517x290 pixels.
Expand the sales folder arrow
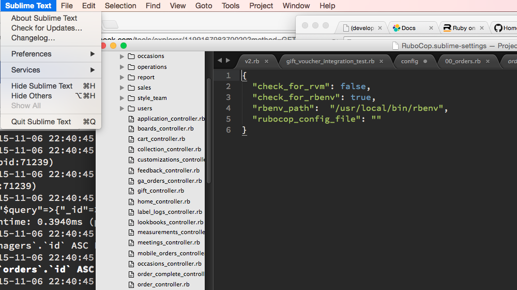121,88
